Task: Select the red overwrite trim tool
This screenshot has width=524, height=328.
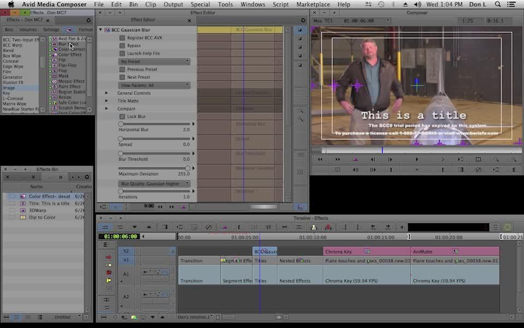Action: click(109, 273)
